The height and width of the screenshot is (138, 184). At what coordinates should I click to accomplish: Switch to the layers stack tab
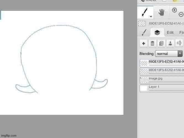(x=157, y=33)
